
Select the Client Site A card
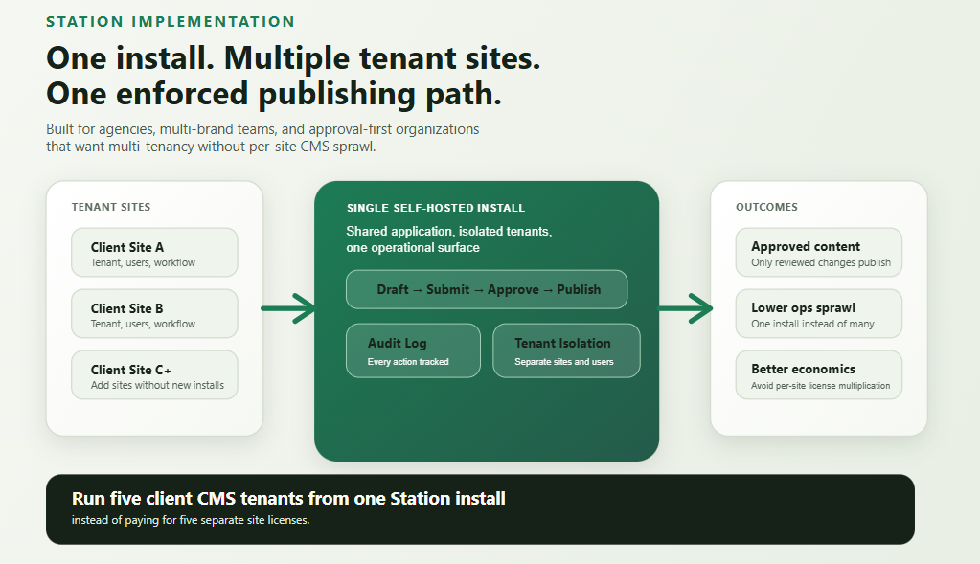click(x=154, y=253)
